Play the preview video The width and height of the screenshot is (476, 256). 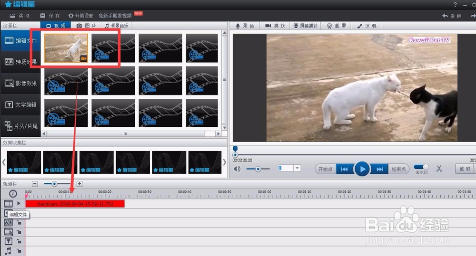coord(362,169)
